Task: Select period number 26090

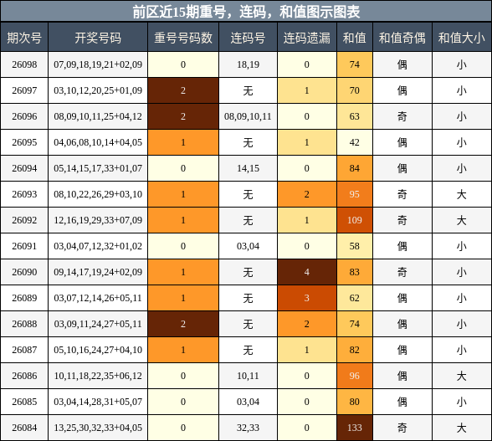Action: tap(24, 272)
